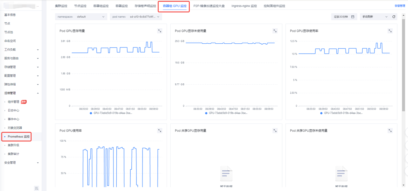
Task: Open the namespace dropdown showing default
Action: pos(81,17)
